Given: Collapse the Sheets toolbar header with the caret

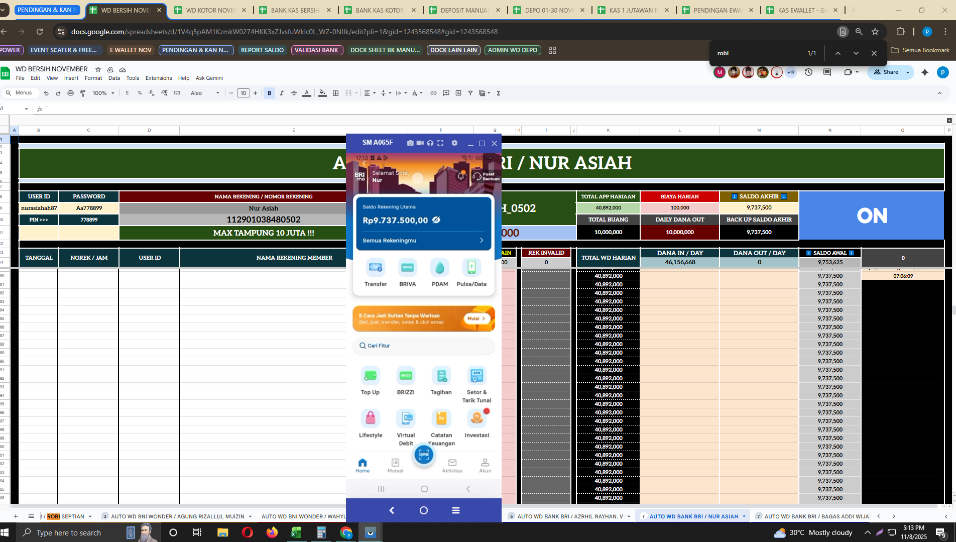Looking at the screenshot, I should coord(939,93).
